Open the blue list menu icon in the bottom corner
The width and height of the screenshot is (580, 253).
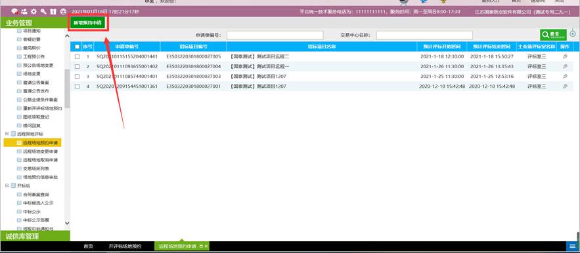pyautogui.click(x=572, y=246)
